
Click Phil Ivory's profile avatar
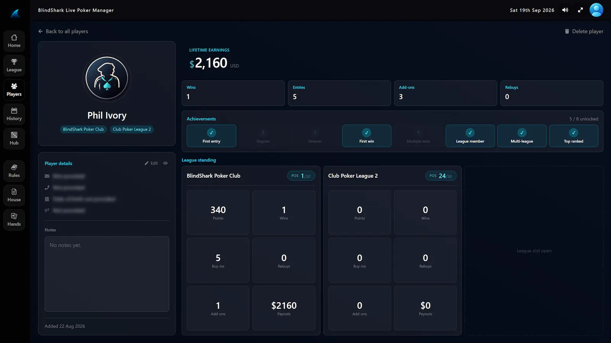(107, 78)
